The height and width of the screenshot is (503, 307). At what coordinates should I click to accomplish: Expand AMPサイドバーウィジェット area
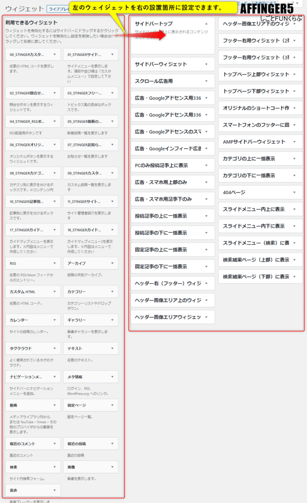tap(294, 142)
